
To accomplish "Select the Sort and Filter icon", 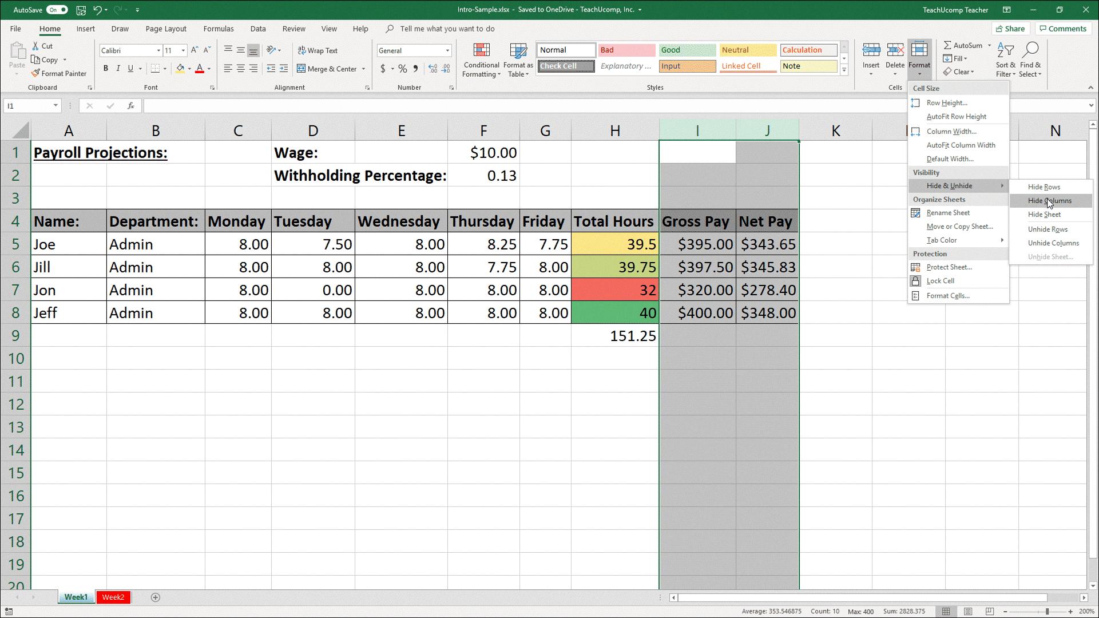I will [1006, 59].
